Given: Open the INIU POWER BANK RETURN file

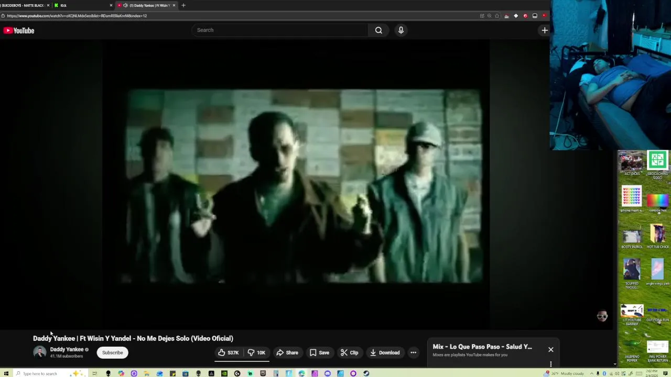Looking at the screenshot, I should tap(657, 352).
